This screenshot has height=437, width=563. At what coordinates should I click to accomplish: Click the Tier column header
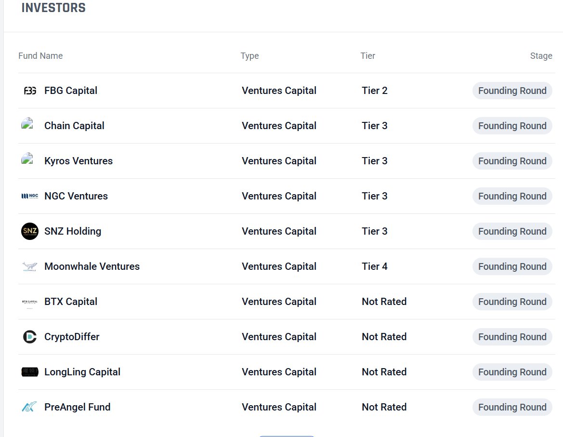pos(368,56)
